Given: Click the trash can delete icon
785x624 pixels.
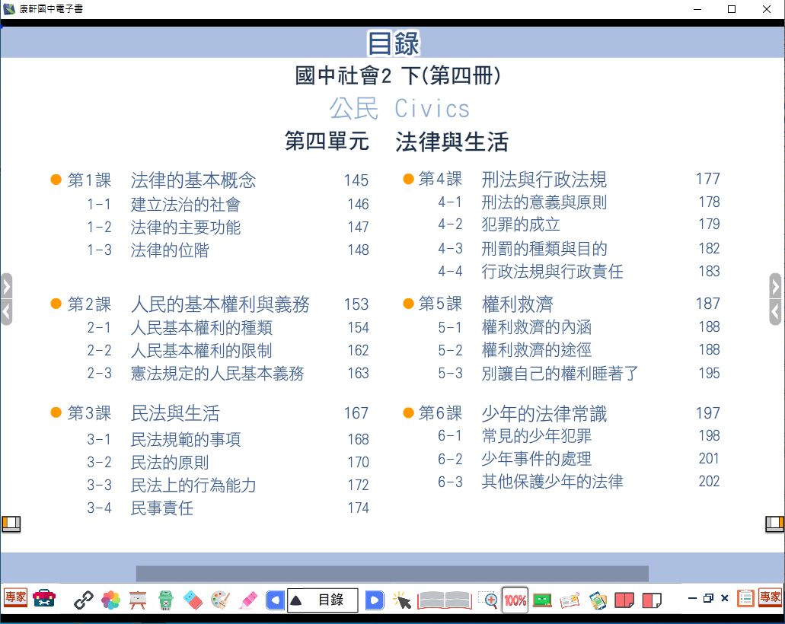Looking at the screenshot, I should (x=165, y=600).
